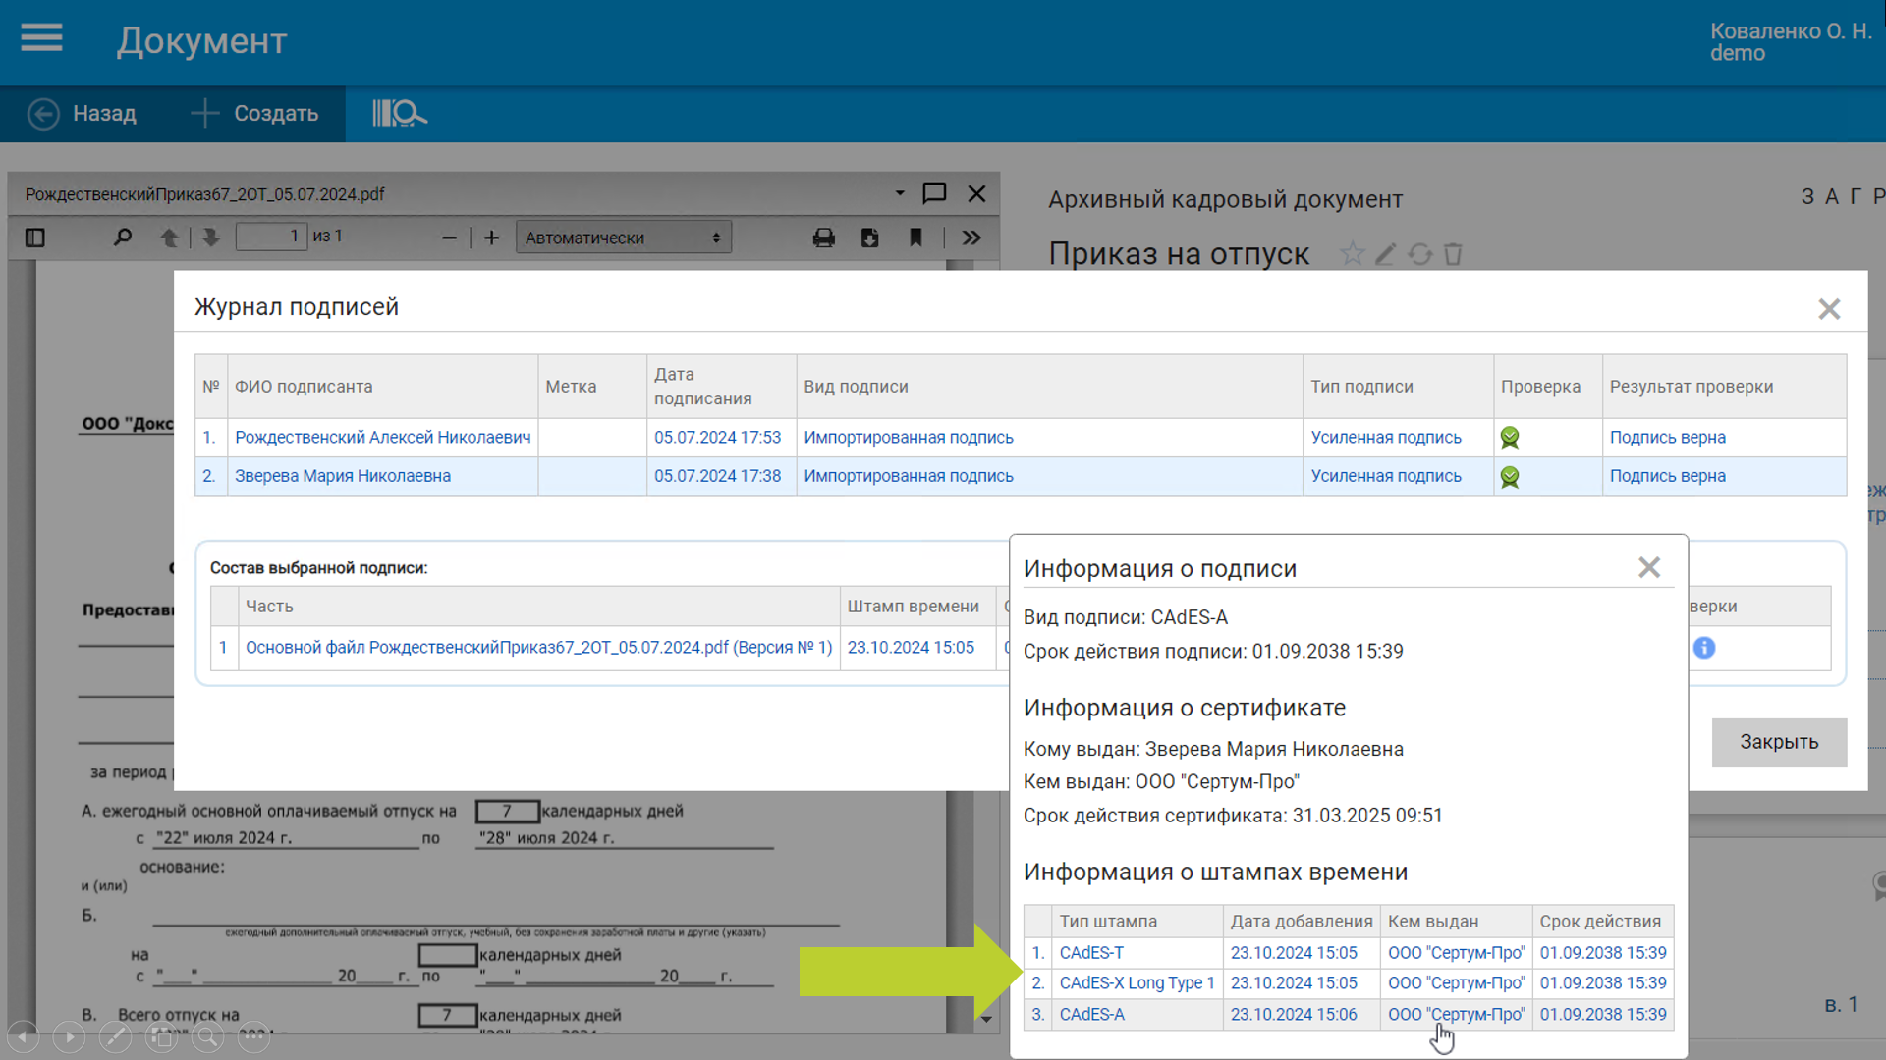Open the hamburger main menu
Image resolution: width=1886 pixels, height=1060 pixels.
41,38
